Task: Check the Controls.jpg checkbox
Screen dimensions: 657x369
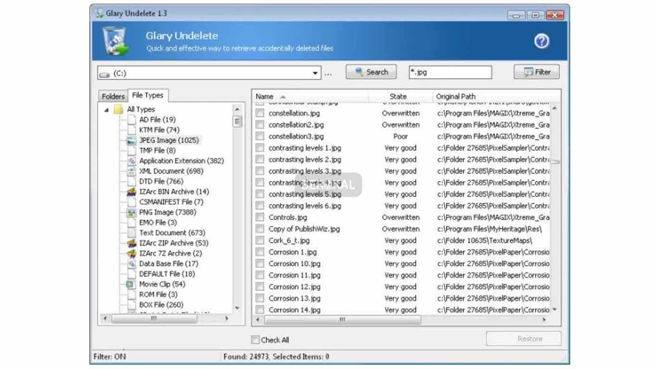Action: 260,217
